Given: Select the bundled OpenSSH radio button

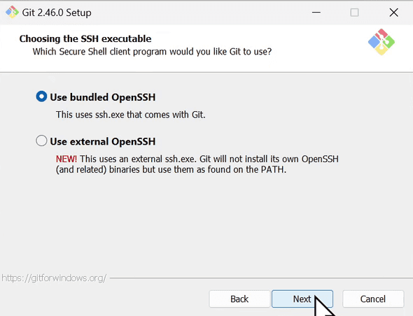Looking at the screenshot, I should click(x=41, y=96).
